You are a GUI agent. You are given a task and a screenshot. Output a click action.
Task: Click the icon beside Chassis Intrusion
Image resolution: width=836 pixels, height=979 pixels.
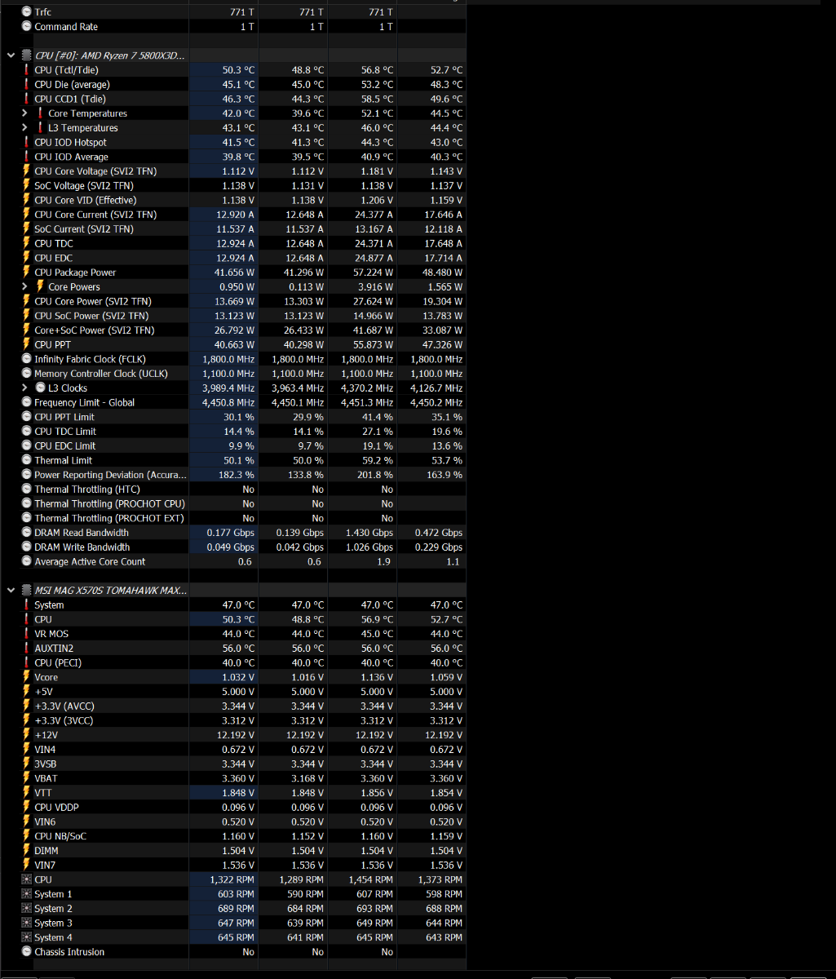coord(27,952)
